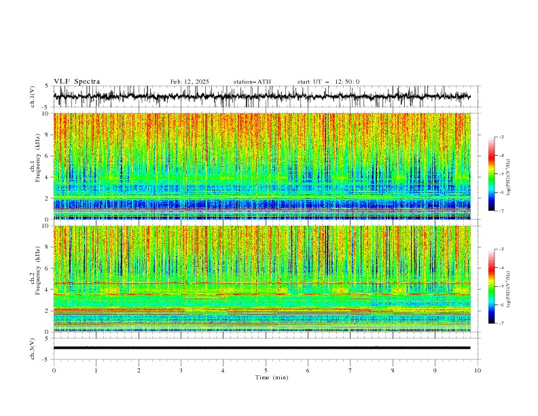Click time axis tick label "1"
The width and height of the screenshot is (538, 416).
(x=96, y=370)
